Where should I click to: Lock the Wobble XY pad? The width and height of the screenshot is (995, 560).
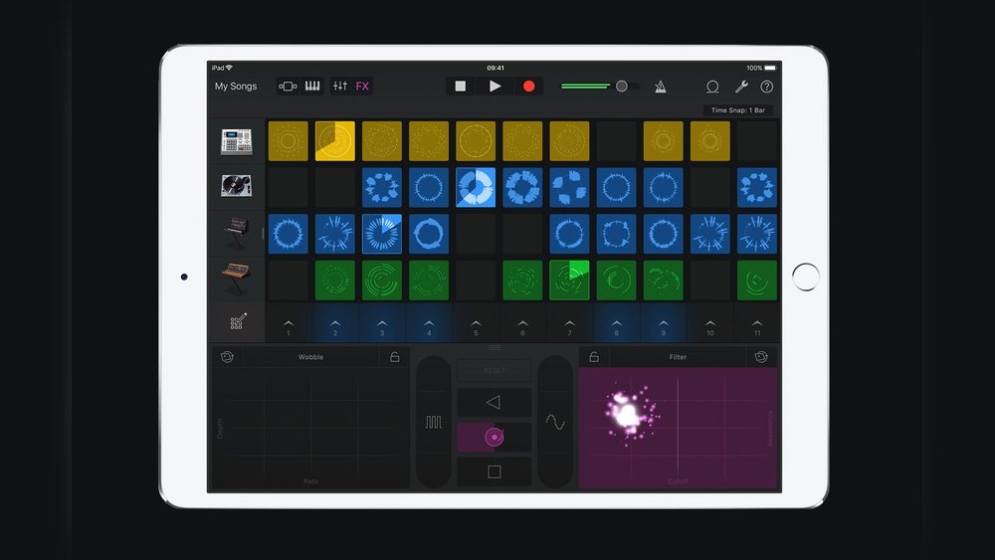click(x=394, y=357)
